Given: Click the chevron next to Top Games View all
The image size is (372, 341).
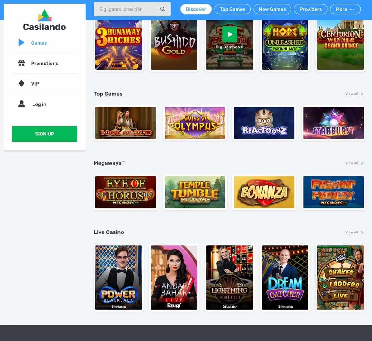Looking at the screenshot, I should [x=361, y=94].
